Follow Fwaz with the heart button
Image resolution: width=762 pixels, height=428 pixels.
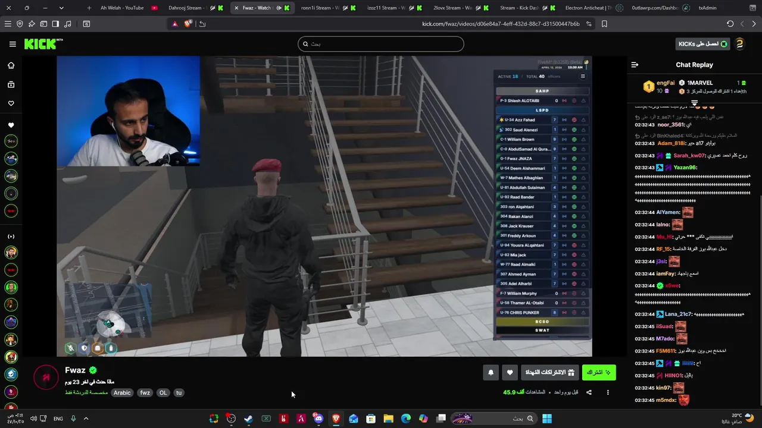pos(510,373)
